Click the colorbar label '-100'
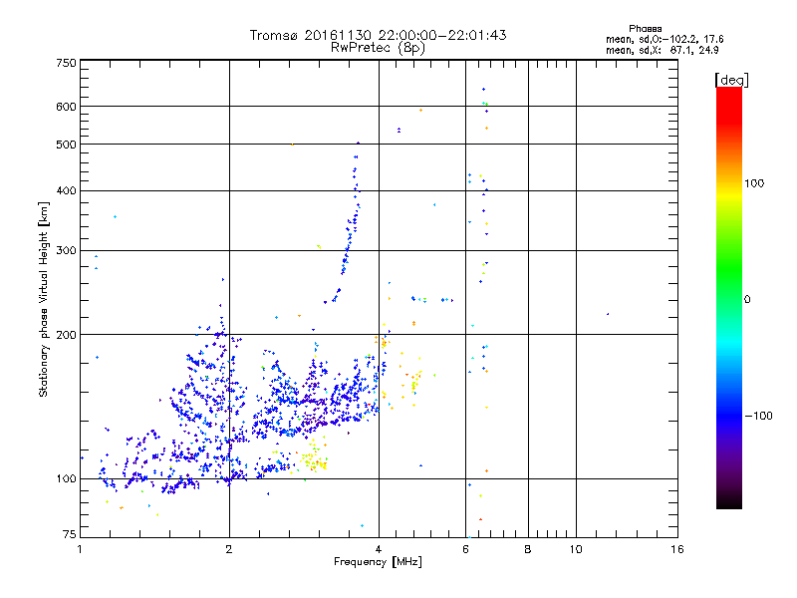 click(x=758, y=416)
